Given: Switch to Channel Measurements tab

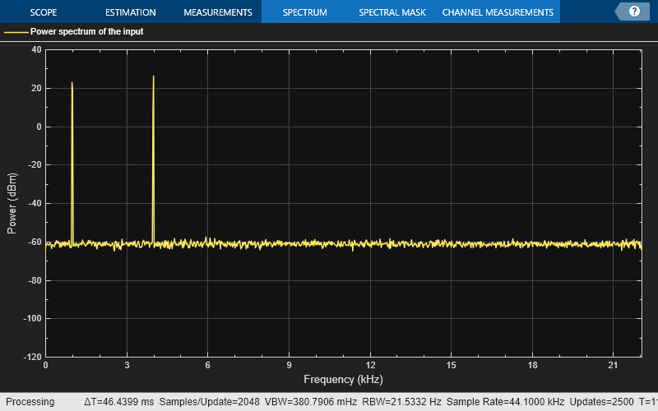Looking at the screenshot, I should click(x=498, y=12).
